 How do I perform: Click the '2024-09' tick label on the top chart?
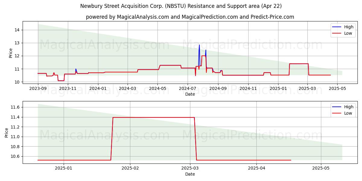pos(218,88)
